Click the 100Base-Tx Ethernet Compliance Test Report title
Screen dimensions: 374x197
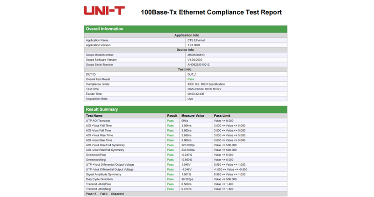[211, 11]
